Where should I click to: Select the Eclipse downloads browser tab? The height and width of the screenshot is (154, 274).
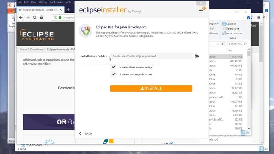click(40, 10)
